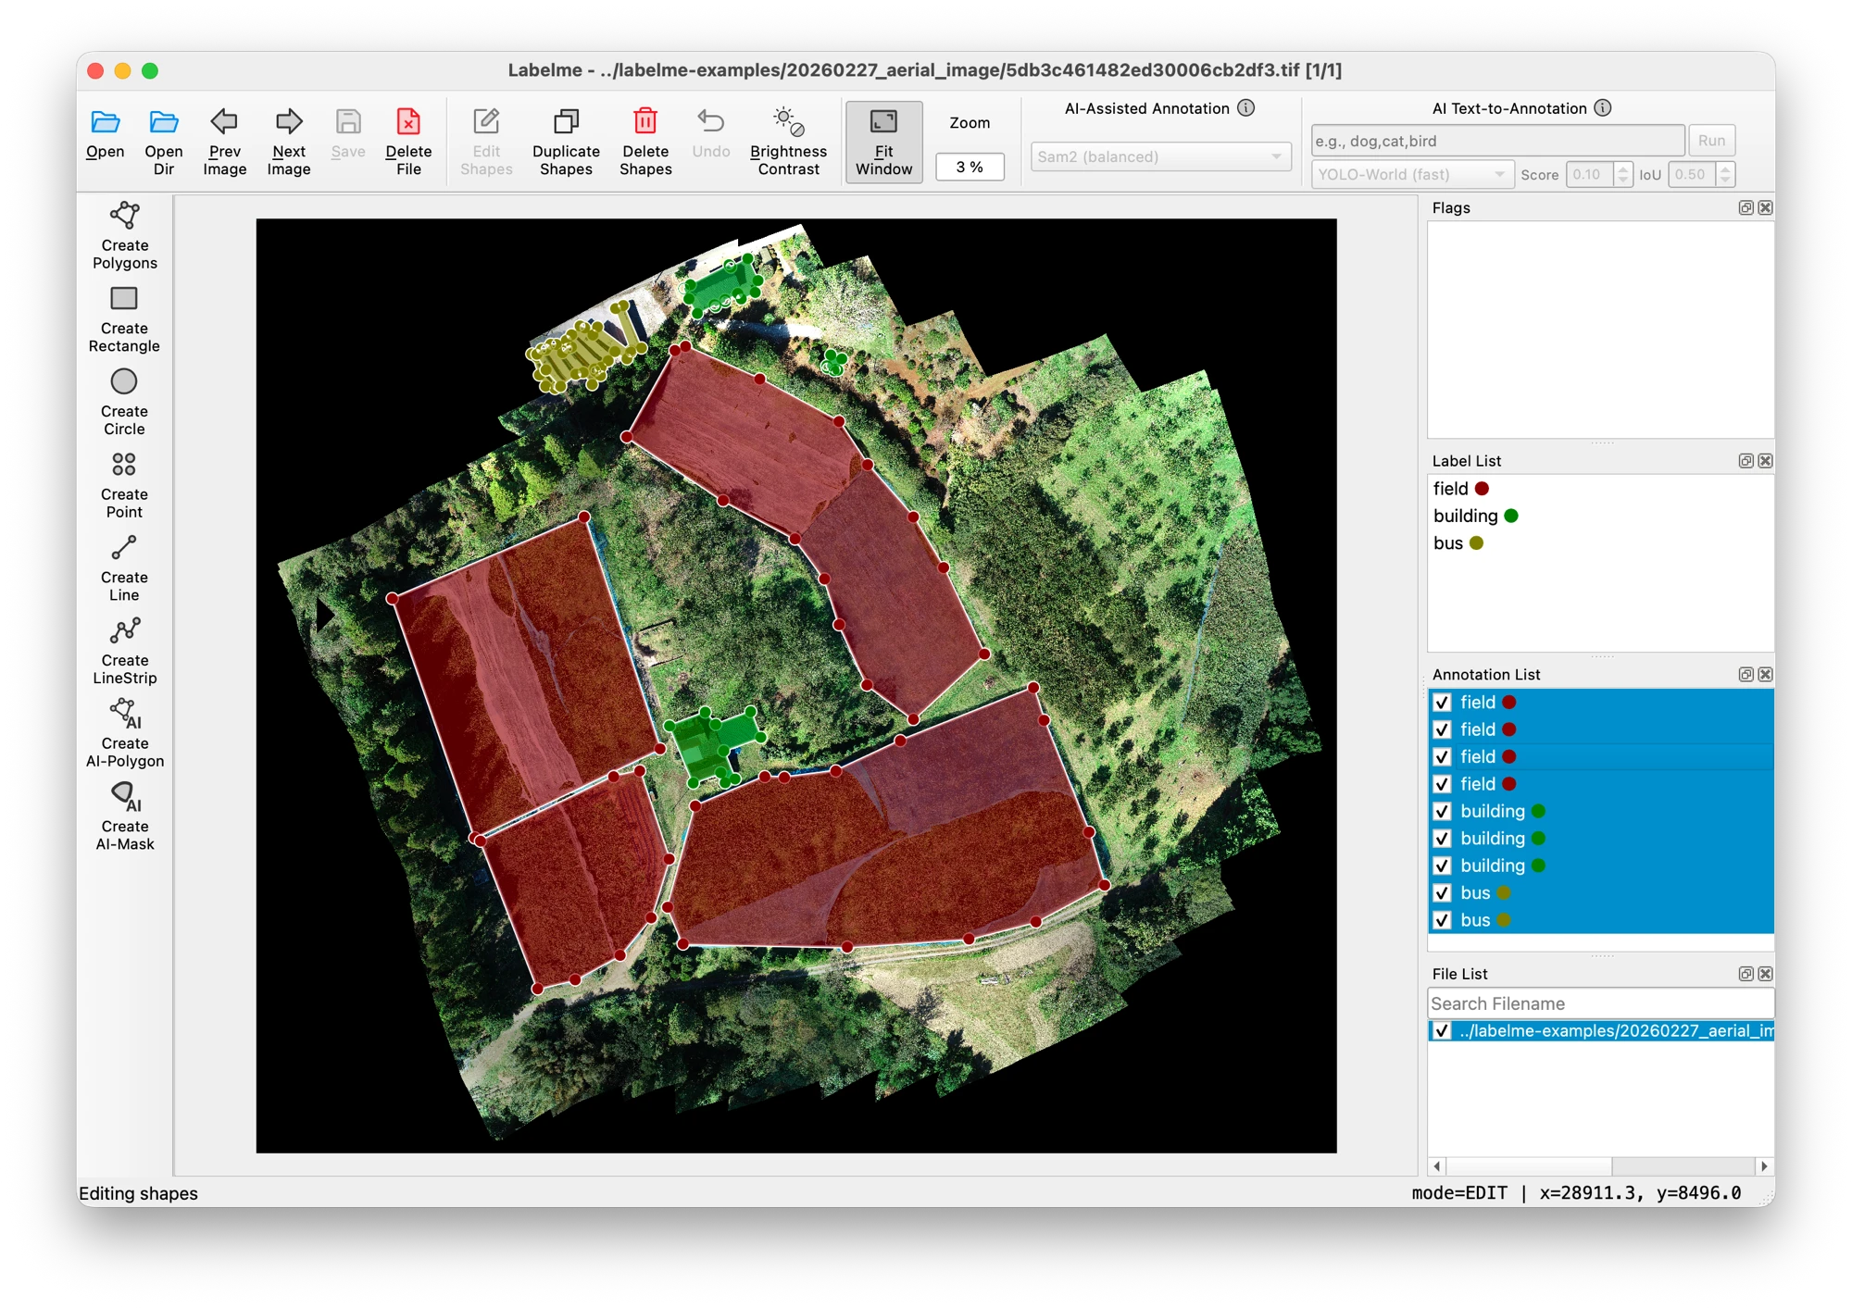Duplicate the selected shapes

566,139
